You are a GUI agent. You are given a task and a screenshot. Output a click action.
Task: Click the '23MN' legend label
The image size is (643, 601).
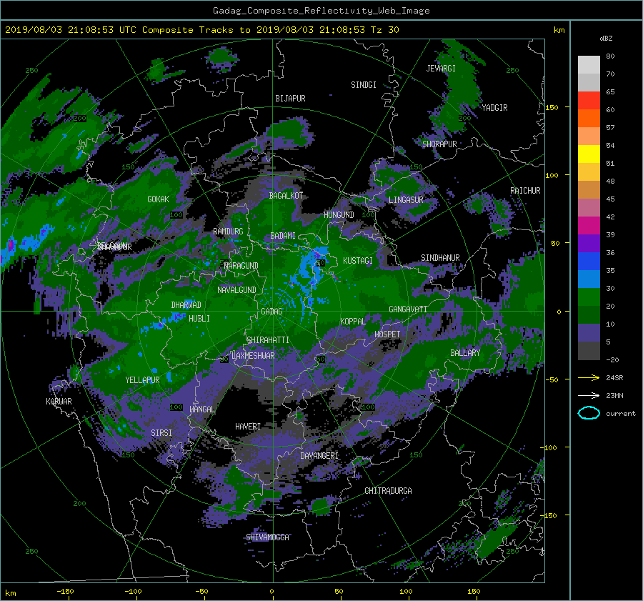click(x=614, y=395)
